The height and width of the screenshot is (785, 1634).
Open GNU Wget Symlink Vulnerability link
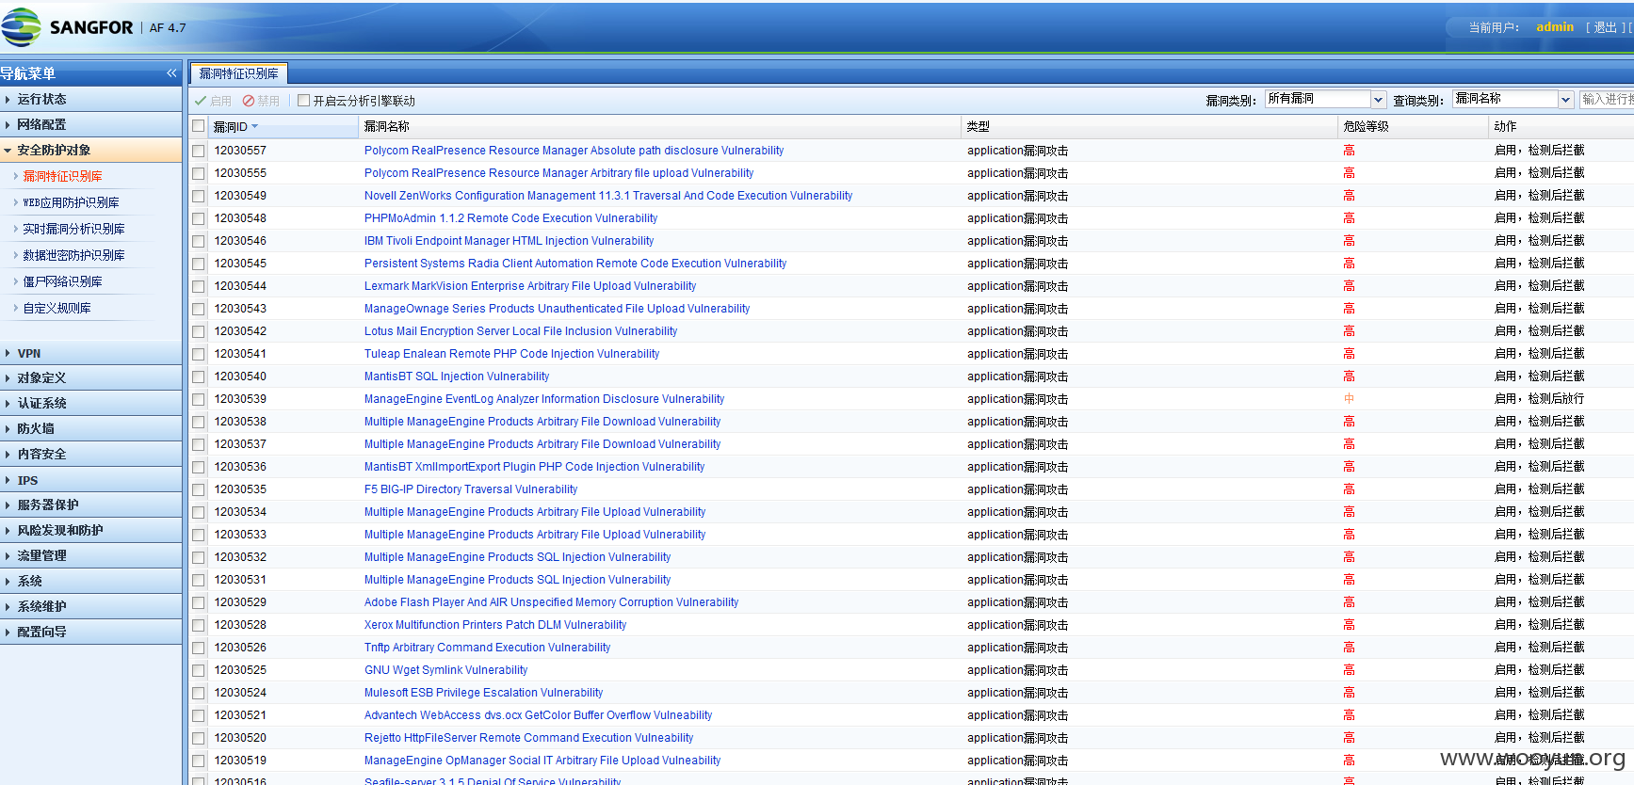pyautogui.click(x=445, y=670)
